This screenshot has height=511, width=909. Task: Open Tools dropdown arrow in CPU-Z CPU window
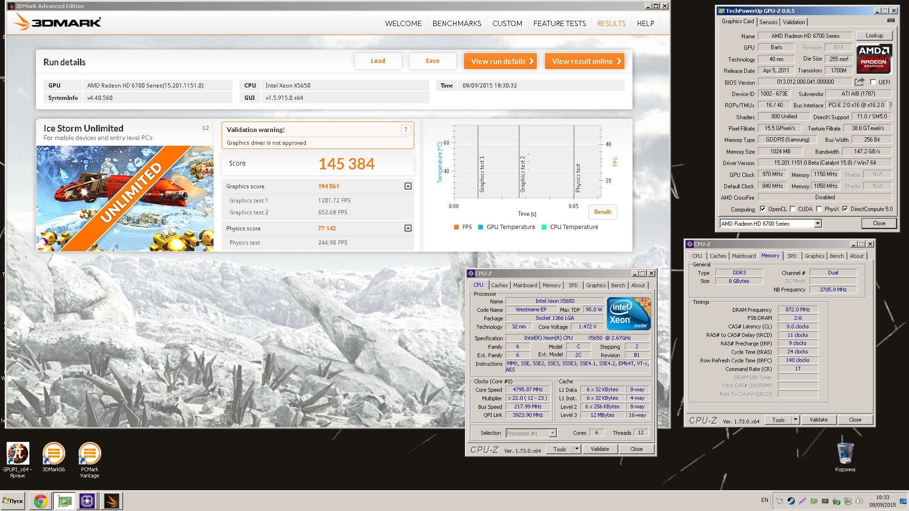tap(577, 449)
